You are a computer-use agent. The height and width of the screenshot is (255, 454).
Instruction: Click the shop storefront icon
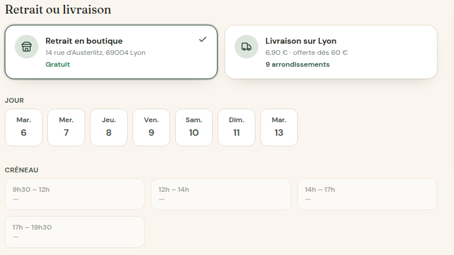(x=27, y=47)
